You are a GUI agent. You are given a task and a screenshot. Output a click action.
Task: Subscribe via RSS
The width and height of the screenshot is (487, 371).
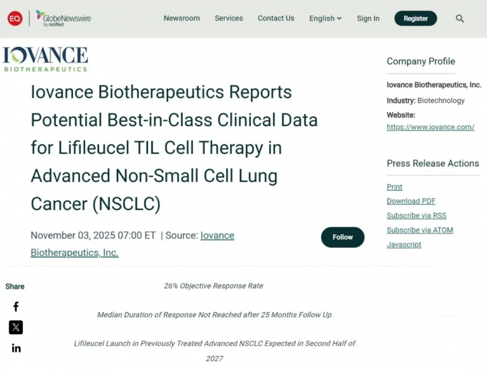tap(416, 216)
